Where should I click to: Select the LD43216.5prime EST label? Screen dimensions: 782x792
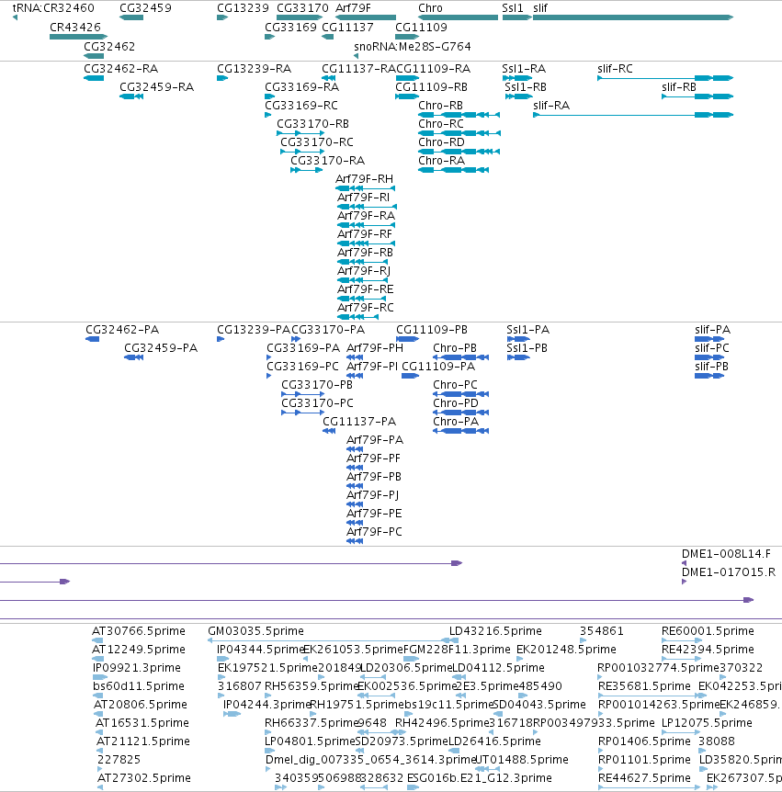click(x=495, y=631)
